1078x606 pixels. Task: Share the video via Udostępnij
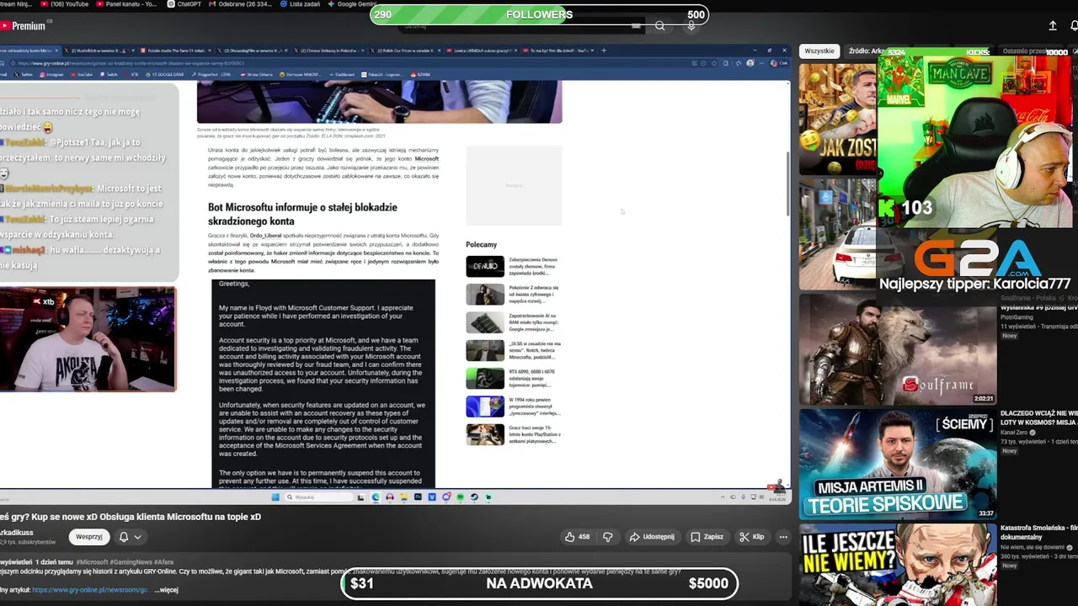click(652, 536)
